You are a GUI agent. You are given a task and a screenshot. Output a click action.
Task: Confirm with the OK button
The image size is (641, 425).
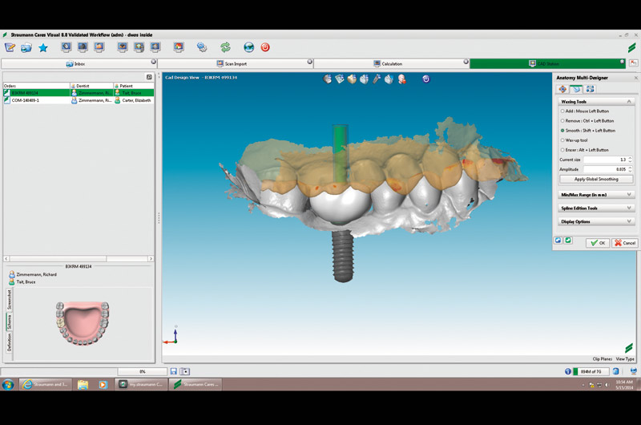coord(598,243)
